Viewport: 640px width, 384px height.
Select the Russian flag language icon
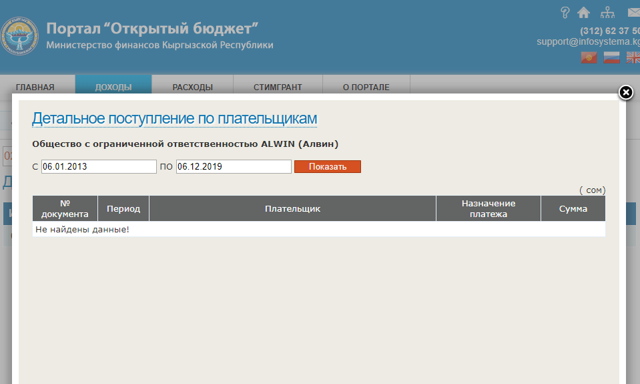click(611, 58)
